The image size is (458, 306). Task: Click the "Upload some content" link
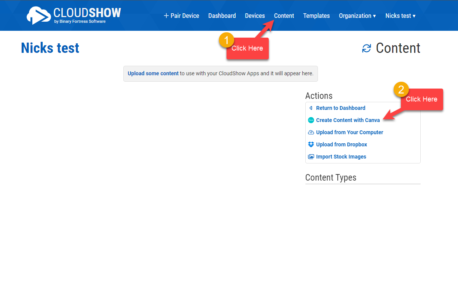pyautogui.click(x=153, y=73)
